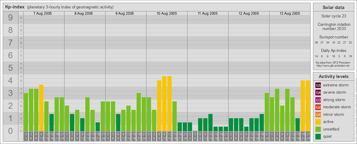Click the G2 moderate storm icon

(318, 107)
